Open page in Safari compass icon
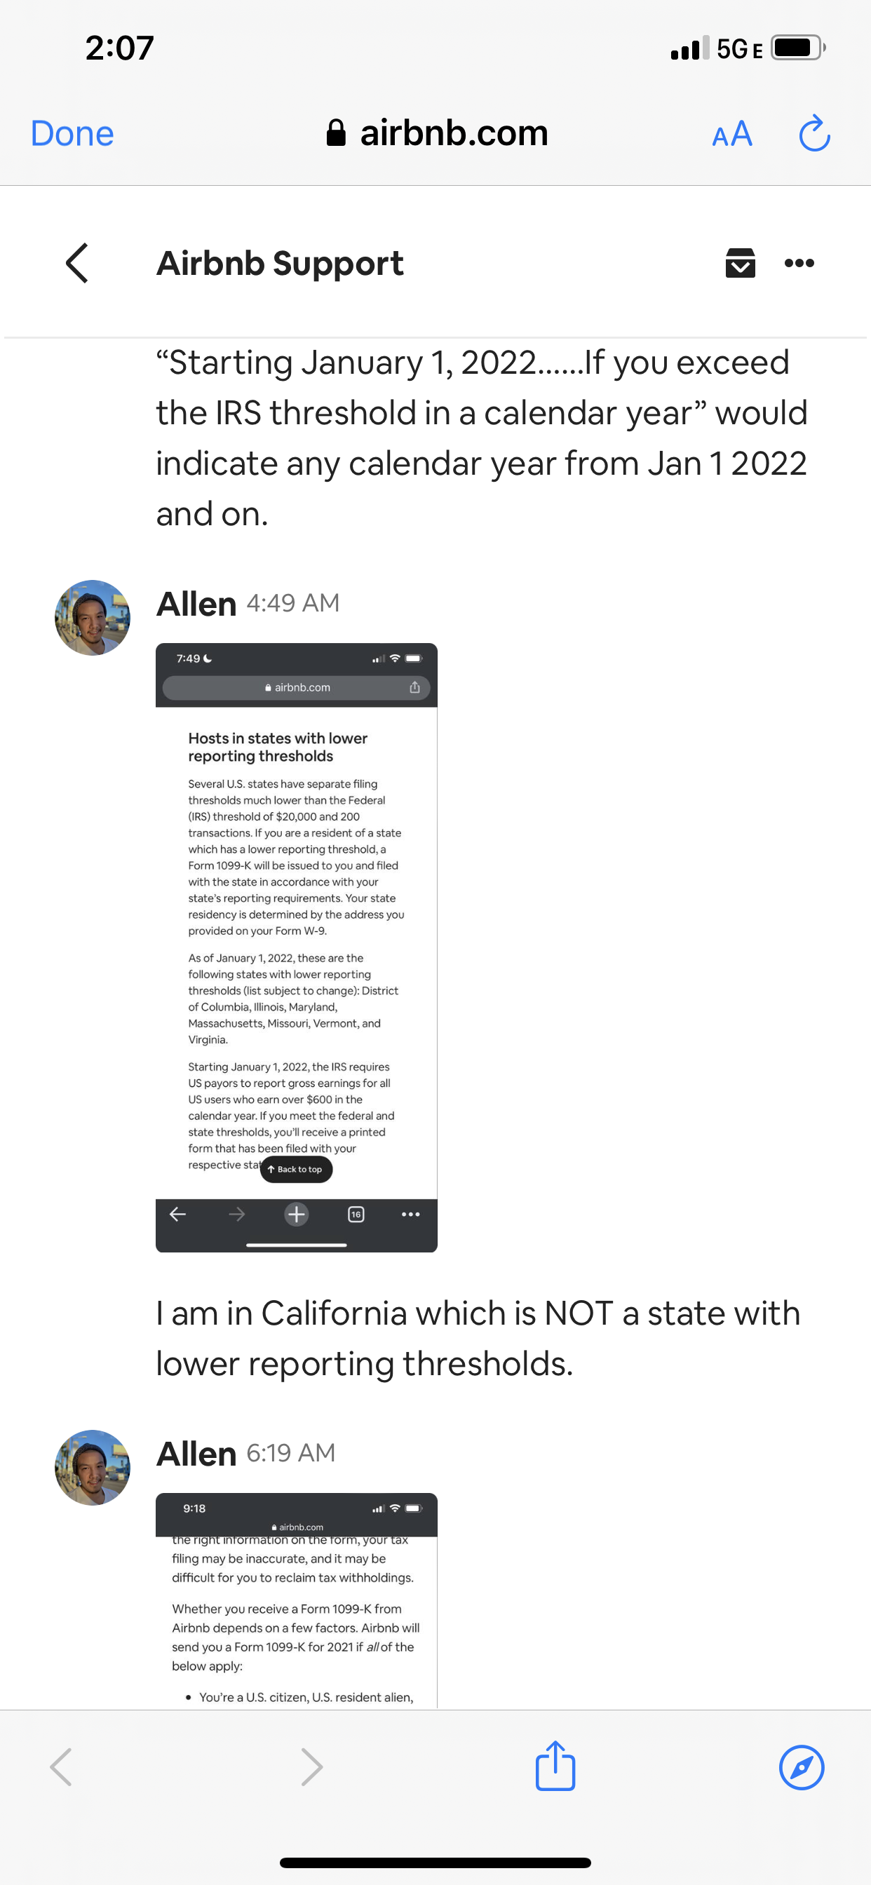 pos(802,1767)
